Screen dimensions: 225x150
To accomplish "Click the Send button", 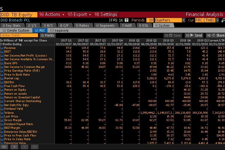I will coord(194,35).
